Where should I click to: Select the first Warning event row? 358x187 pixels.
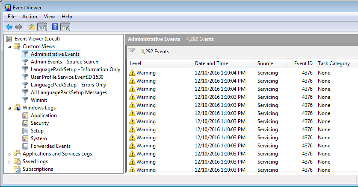(x=243, y=73)
